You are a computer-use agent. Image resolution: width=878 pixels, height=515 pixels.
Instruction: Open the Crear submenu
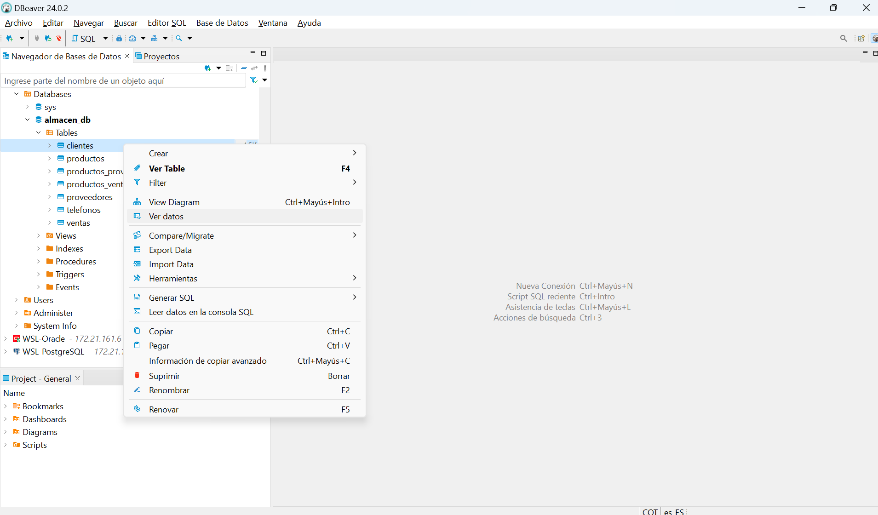(x=245, y=153)
